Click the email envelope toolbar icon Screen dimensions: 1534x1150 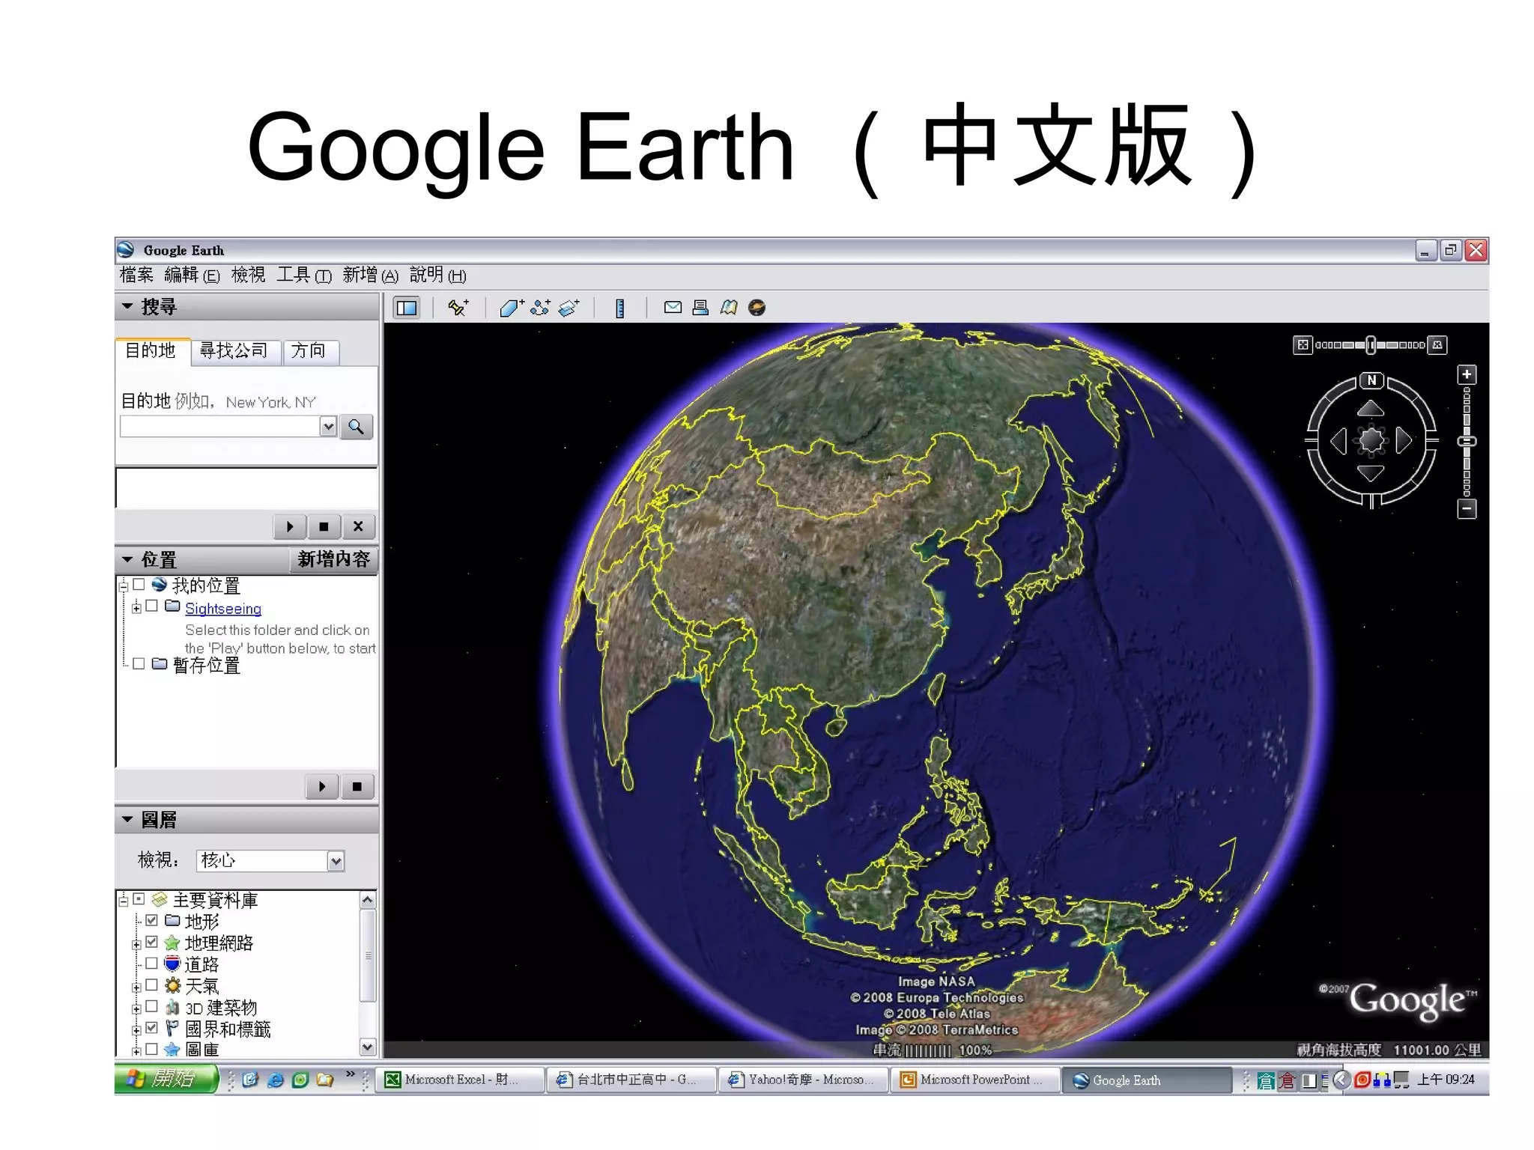click(673, 307)
